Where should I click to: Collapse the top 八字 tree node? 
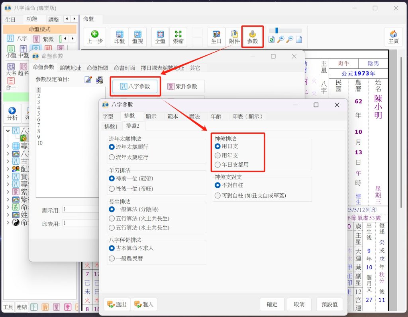[x=8, y=130]
